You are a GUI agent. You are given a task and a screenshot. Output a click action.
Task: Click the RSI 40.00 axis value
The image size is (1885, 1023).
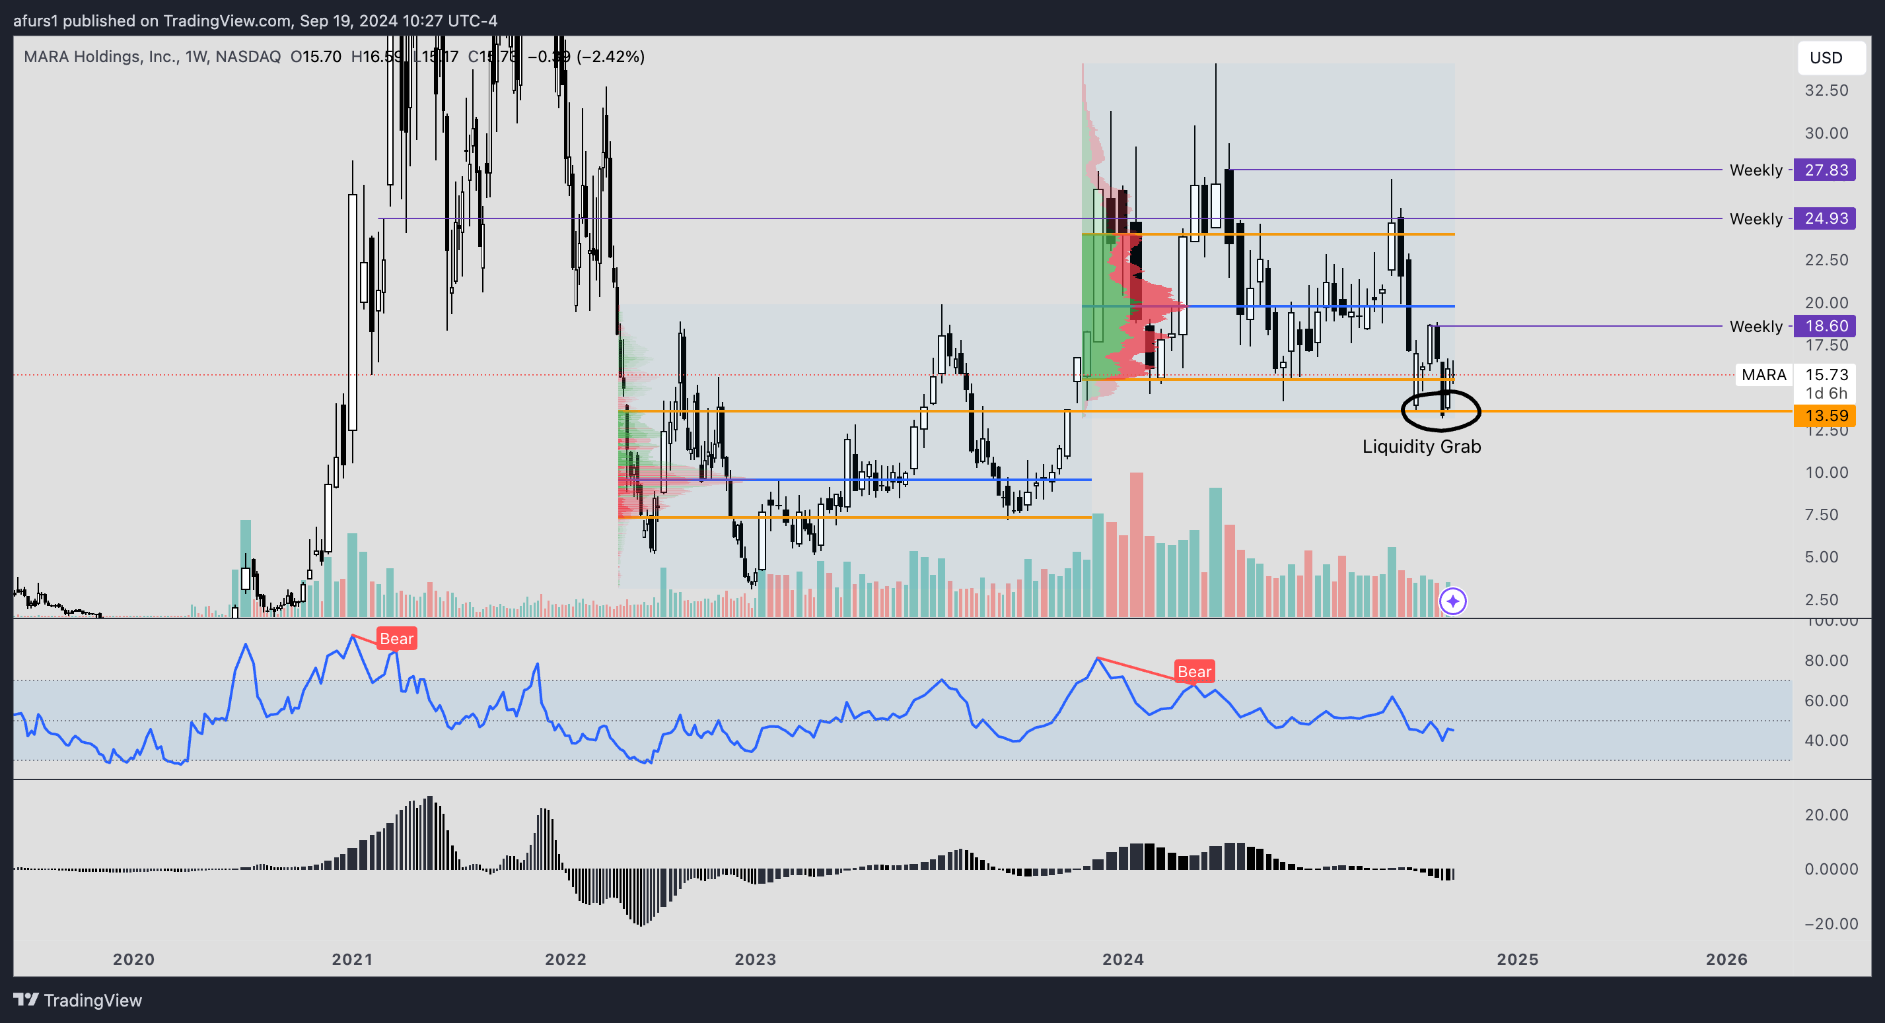tap(1826, 740)
